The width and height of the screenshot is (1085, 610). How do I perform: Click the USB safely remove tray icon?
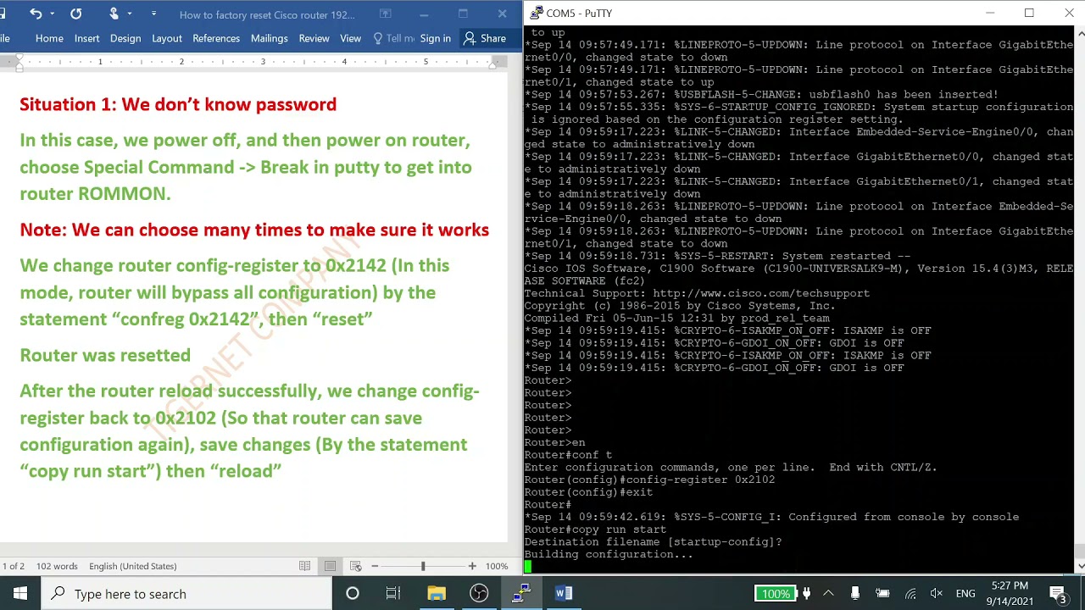[x=854, y=594]
